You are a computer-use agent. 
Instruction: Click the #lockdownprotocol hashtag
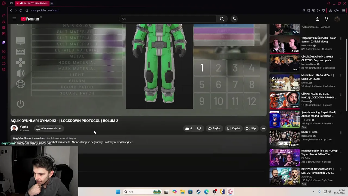pos(57,139)
